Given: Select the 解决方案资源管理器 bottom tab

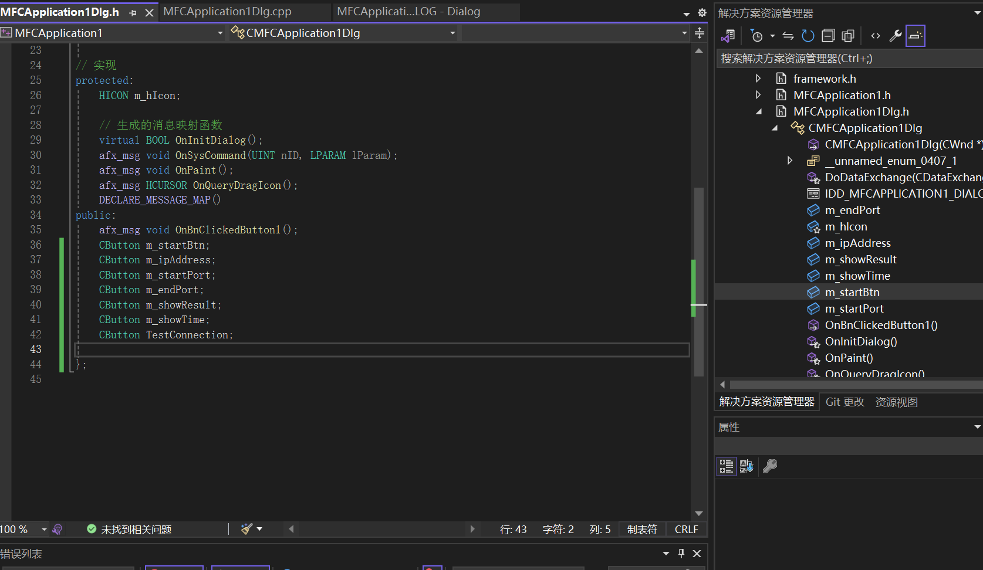Looking at the screenshot, I should pyautogui.click(x=767, y=402).
